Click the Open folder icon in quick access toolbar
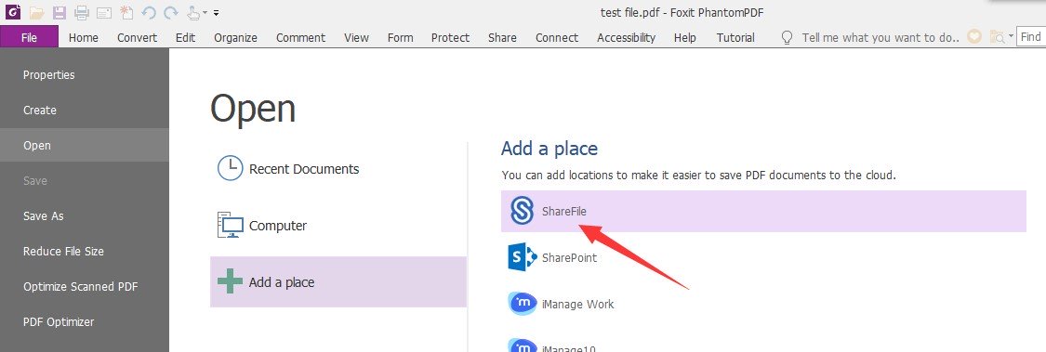1046x352 pixels. (x=36, y=12)
